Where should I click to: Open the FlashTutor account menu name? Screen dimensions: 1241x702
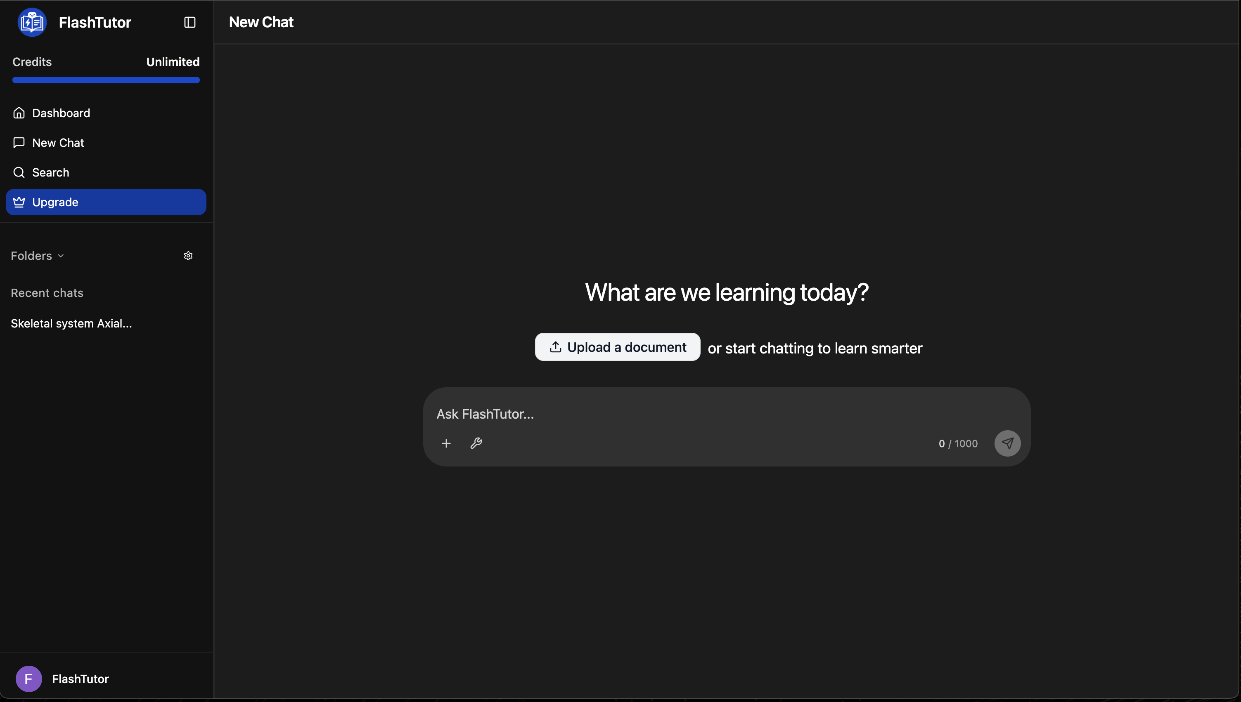(80, 679)
